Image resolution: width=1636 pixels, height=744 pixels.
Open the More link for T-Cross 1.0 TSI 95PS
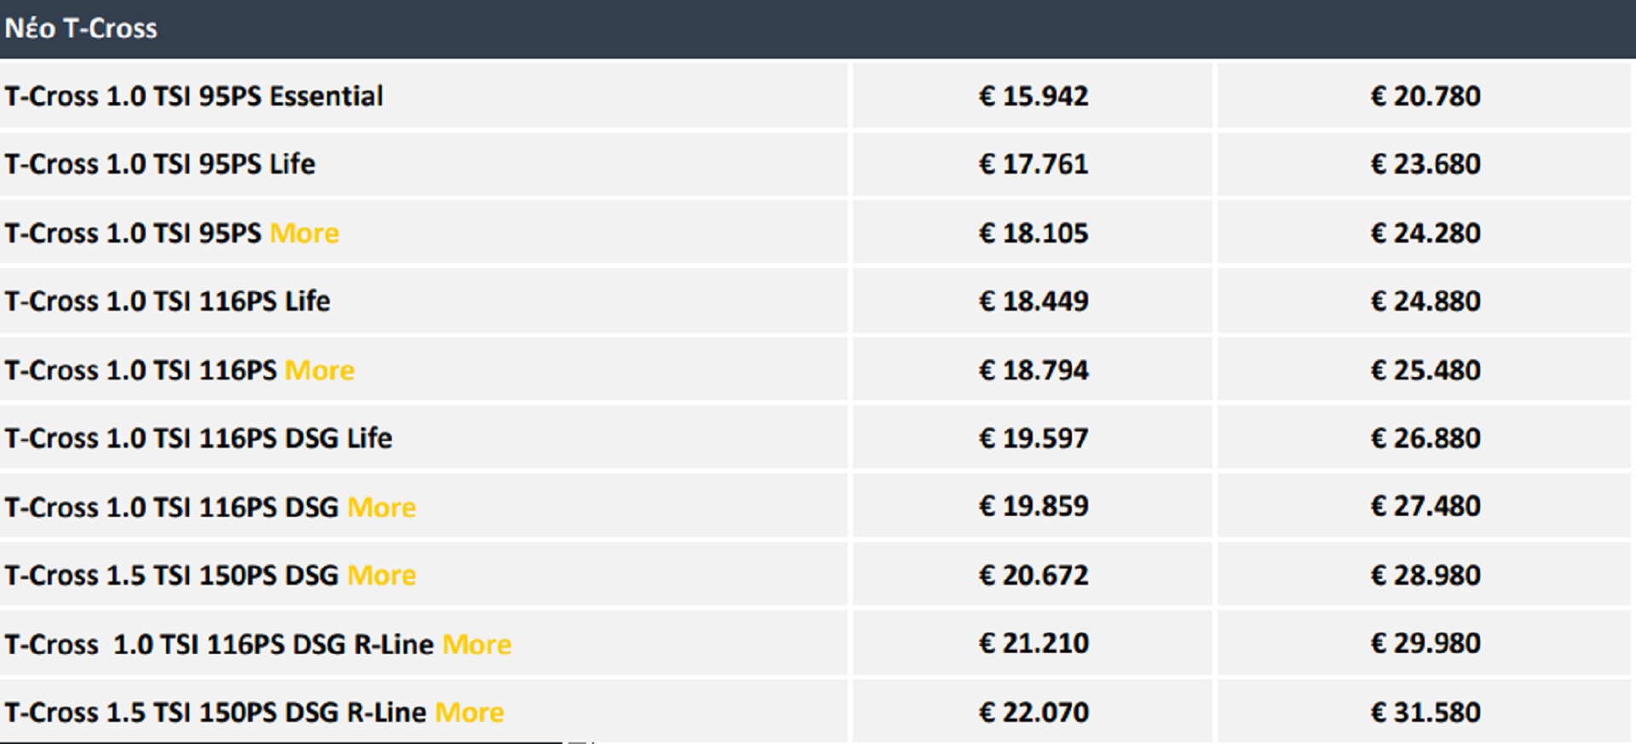tap(304, 233)
